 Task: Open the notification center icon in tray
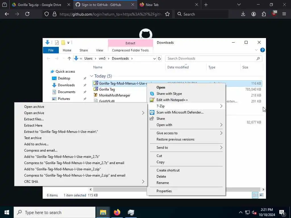point(282,212)
